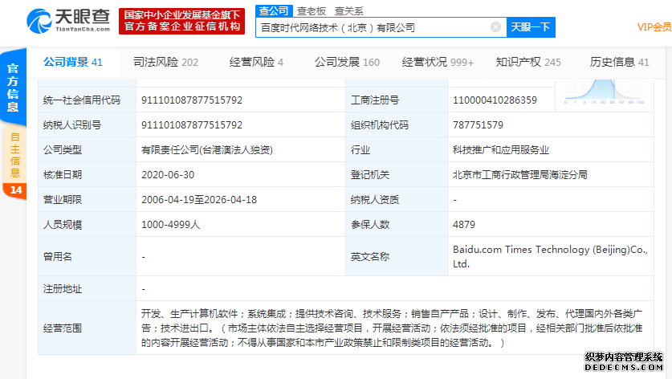Image resolution: width=672 pixels, height=379 pixels.
Task: Select the 查公司 search tab
Action: (274, 11)
